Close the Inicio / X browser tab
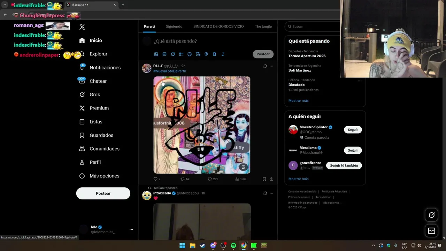Image resolution: width=446 pixels, height=251 pixels. 115,5
